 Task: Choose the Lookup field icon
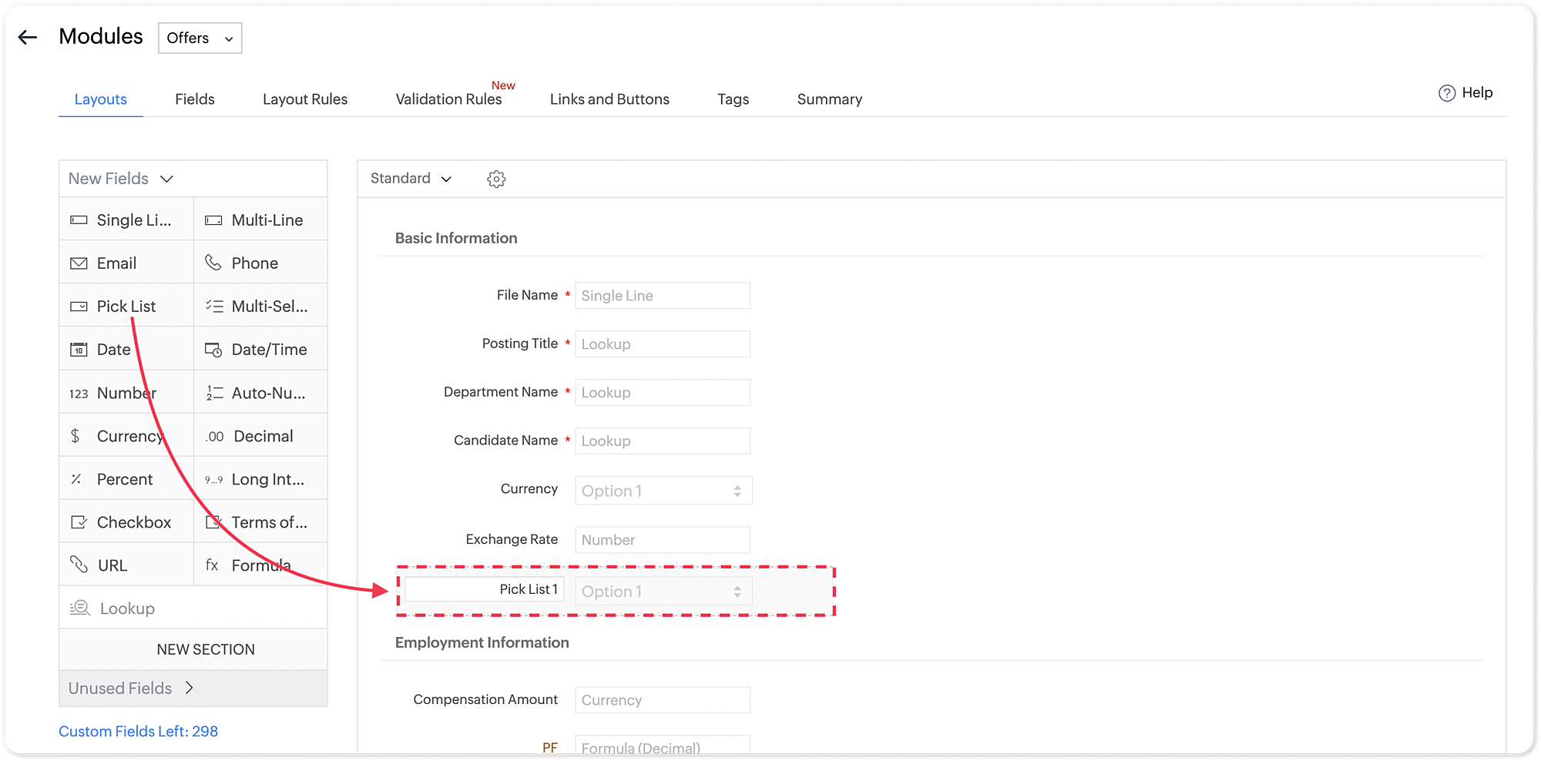tap(80, 608)
